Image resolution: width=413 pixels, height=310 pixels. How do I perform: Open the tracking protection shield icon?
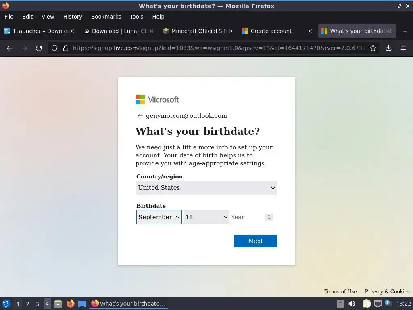click(54, 48)
